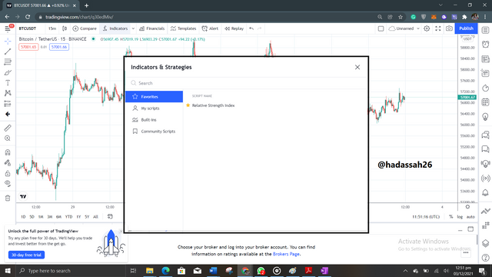
Task: Unfavorite Relative Strength Index with star
Action: [188, 105]
